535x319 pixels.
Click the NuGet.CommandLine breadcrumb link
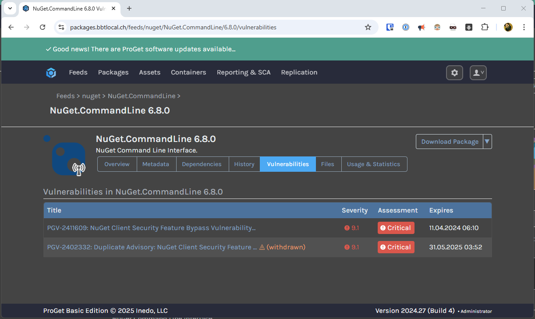(142, 96)
